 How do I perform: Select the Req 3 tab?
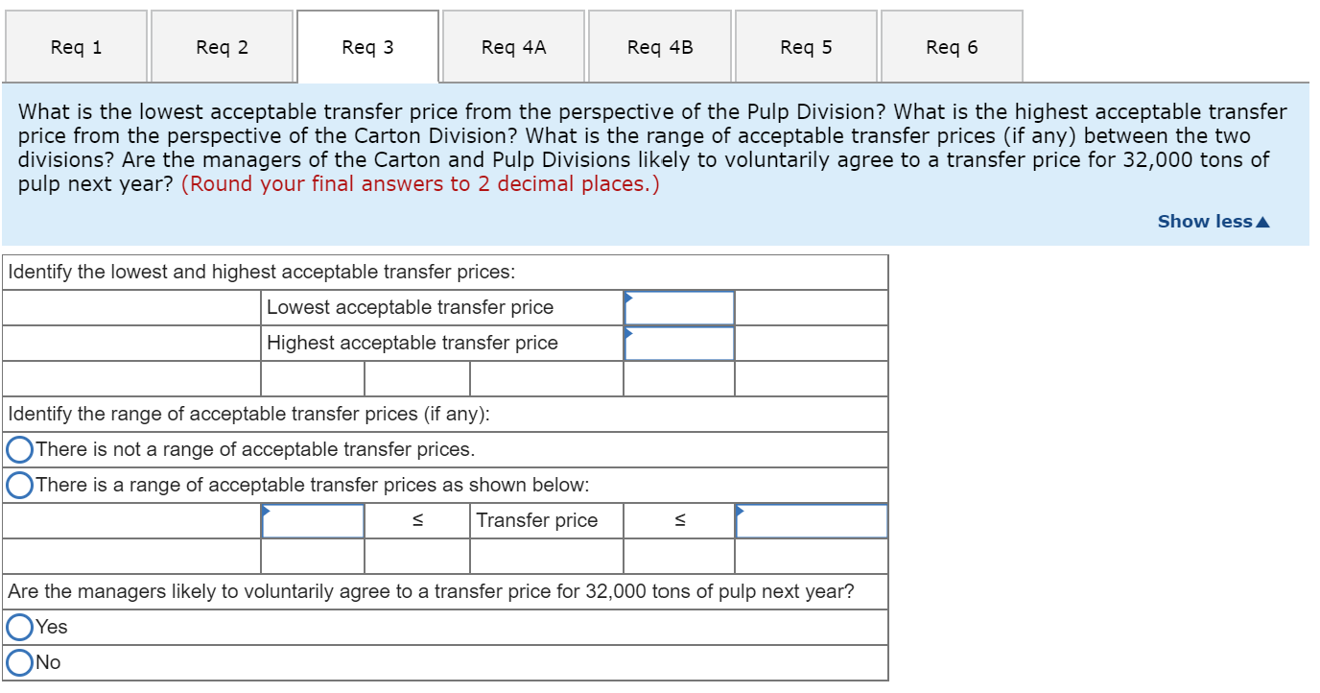pyautogui.click(x=368, y=45)
